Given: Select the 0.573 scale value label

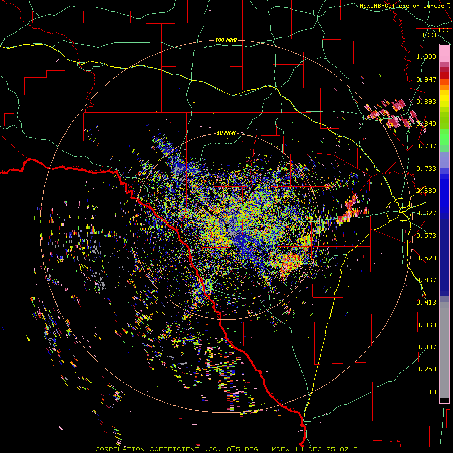Looking at the screenshot, I should 426,236.
